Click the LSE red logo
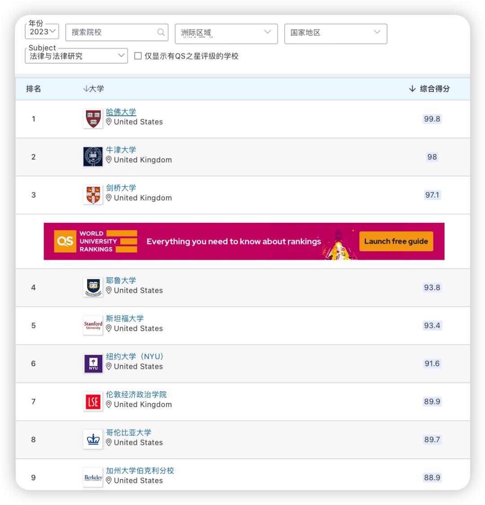This screenshot has width=485, height=505. click(x=93, y=401)
